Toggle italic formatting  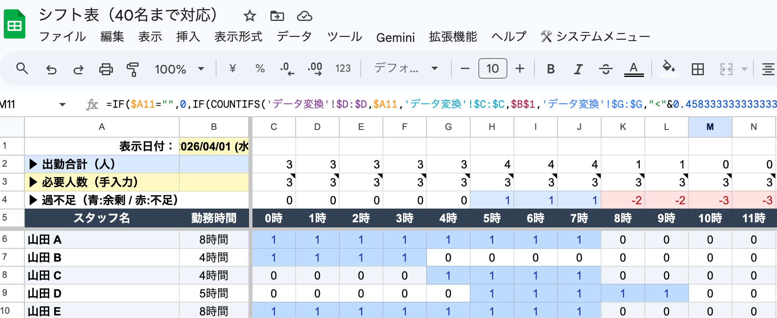(578, 69)
